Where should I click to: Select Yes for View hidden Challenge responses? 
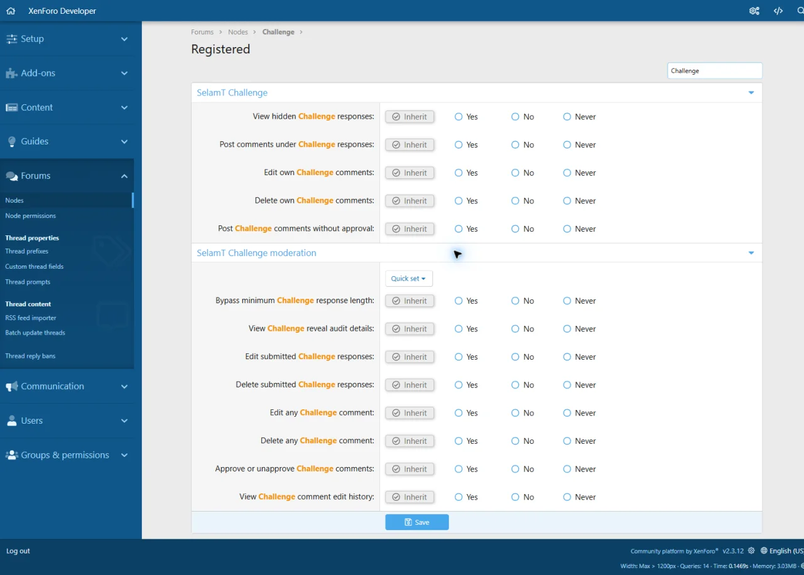tap(459, 117)
